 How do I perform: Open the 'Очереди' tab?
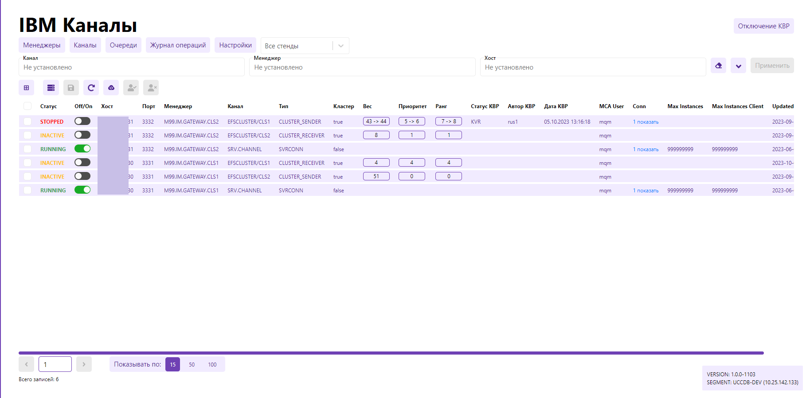point(123,45)
